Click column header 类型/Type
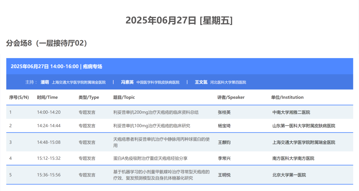Screen dimensions: 359x191 point(89,97)
